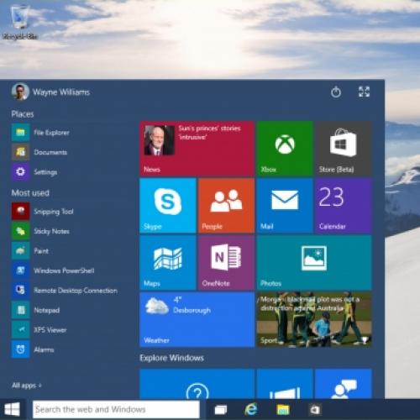This screenshot has height=420, width=420.
Task: Open the Weather tile for Desborough
Action: tap(197, 320)
